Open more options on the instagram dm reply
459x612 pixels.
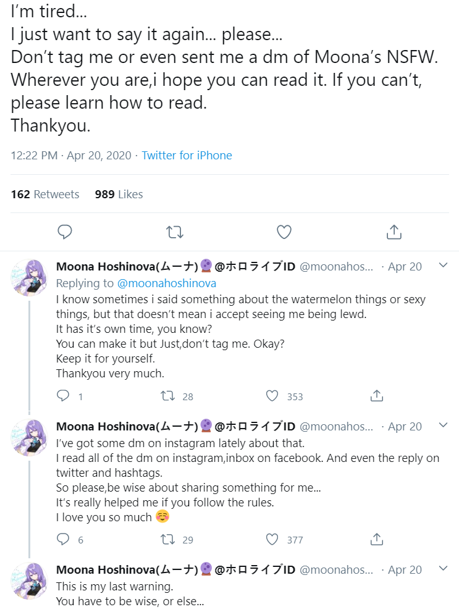tap(443, 425)
